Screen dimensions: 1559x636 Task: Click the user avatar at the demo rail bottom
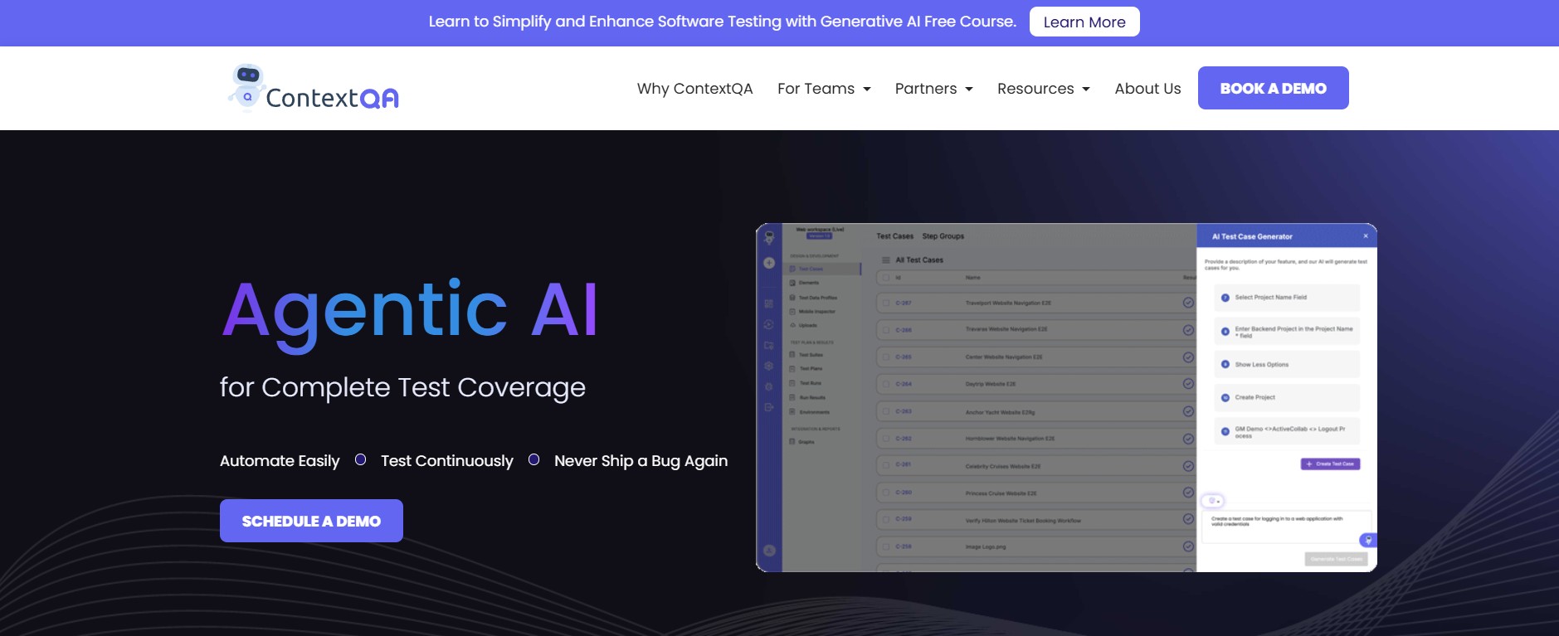769,551
